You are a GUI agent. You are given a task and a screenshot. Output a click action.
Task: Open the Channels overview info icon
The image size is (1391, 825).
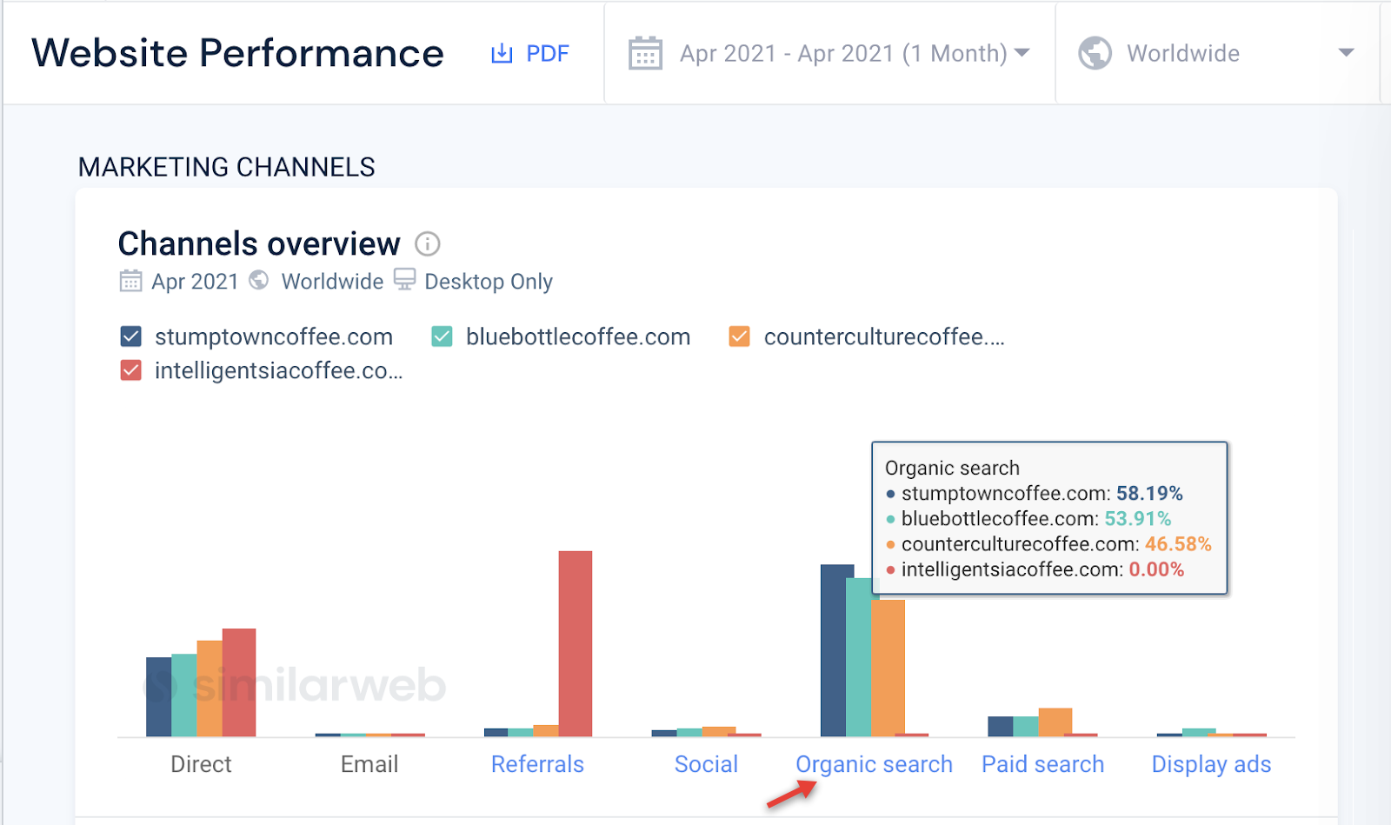click(x=427, y=244)
